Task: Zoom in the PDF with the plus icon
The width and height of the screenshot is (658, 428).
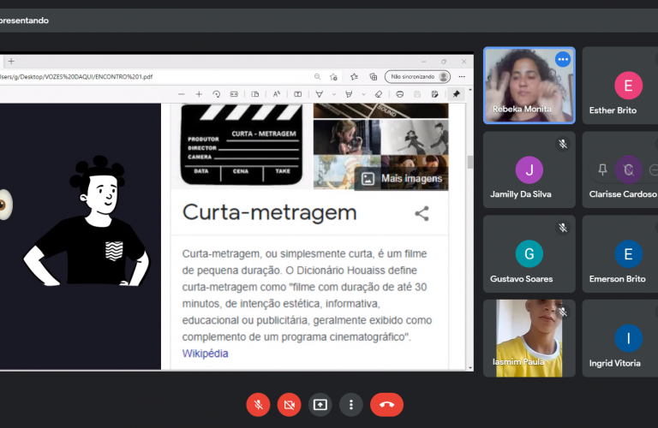Action: (x=199, y=94)
